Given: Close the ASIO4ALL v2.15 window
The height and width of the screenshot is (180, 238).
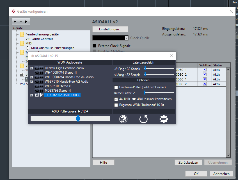Looking at the screenshot, I should click(171, 56).
